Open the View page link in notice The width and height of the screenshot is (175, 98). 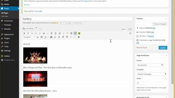pyautogui.click(x=38, y=11)
